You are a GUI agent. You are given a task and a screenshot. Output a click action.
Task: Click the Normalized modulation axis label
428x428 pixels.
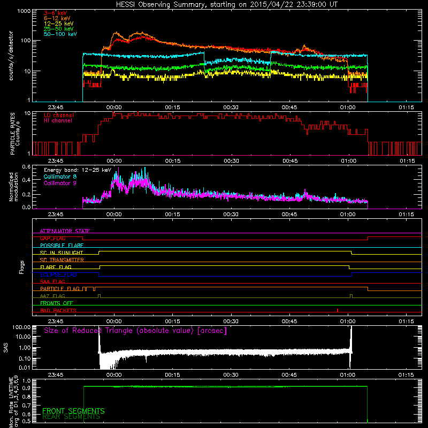[x=13, y=187]
